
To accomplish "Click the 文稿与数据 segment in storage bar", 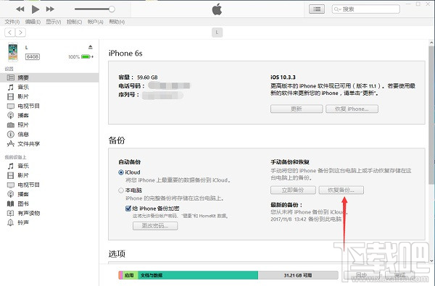I will (198, 275).
